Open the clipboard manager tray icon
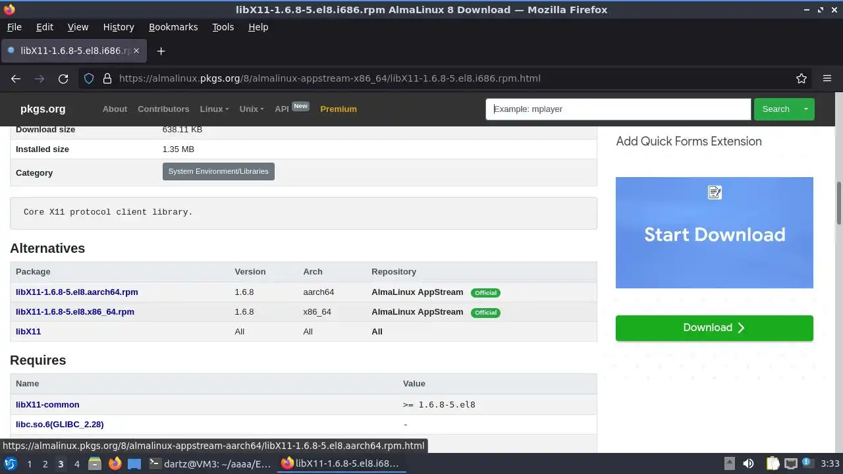 pos(773,463)
